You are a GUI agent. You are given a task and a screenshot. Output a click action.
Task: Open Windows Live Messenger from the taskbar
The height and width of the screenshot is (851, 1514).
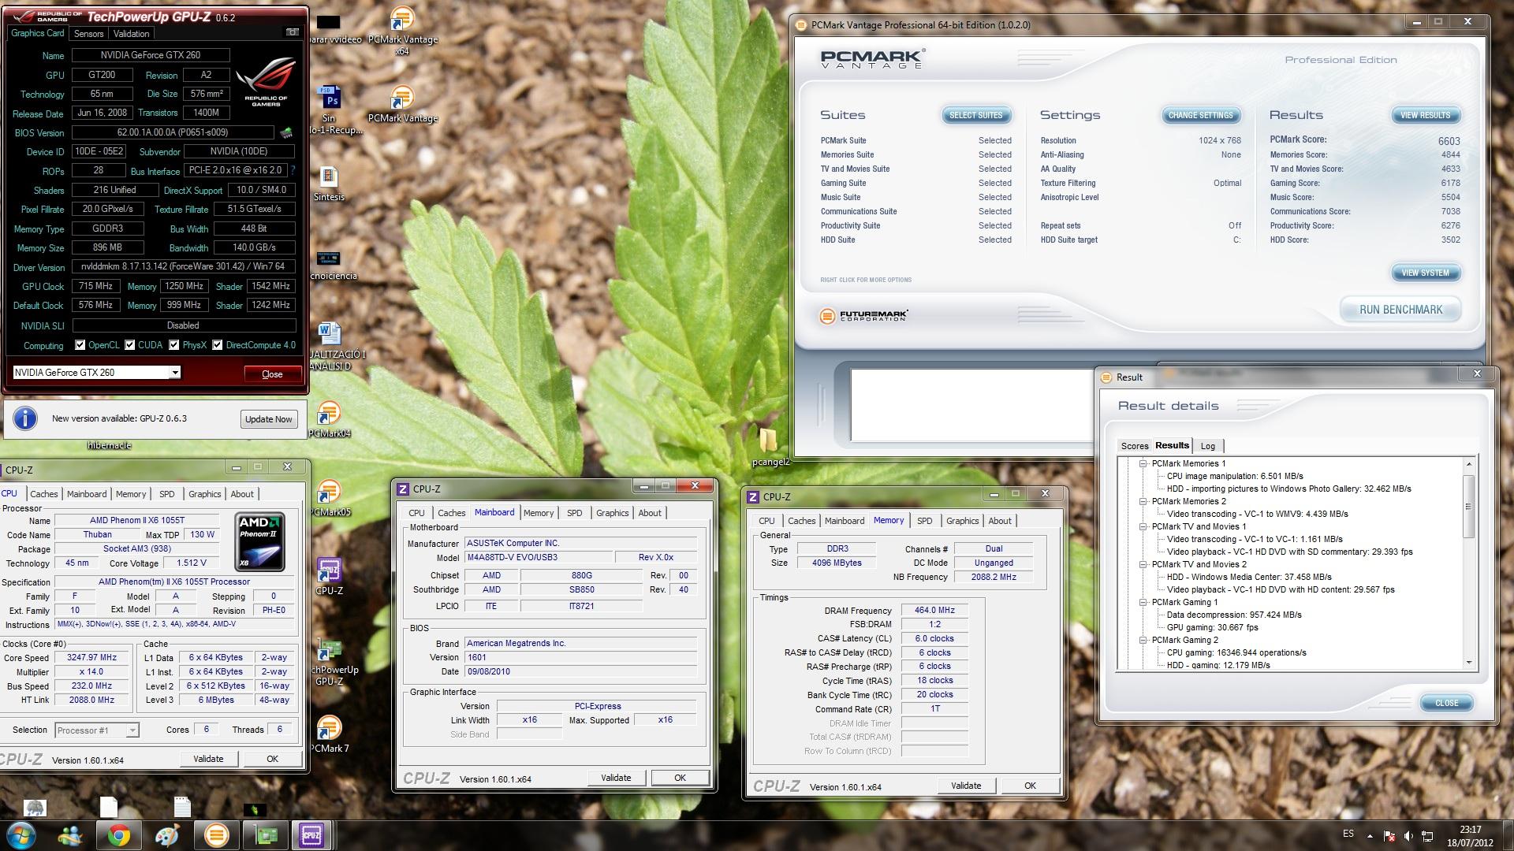70,835
